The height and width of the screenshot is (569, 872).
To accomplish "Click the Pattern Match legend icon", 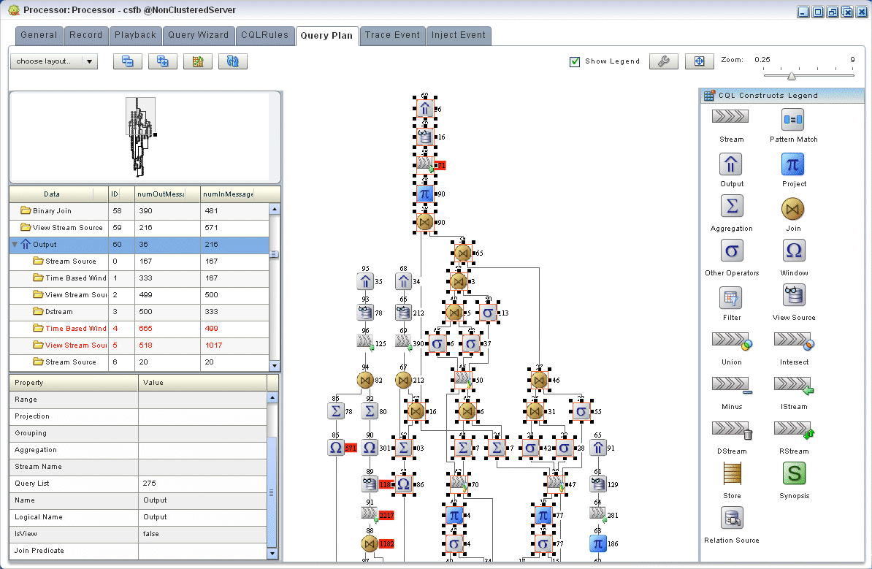I will (792, 119).
